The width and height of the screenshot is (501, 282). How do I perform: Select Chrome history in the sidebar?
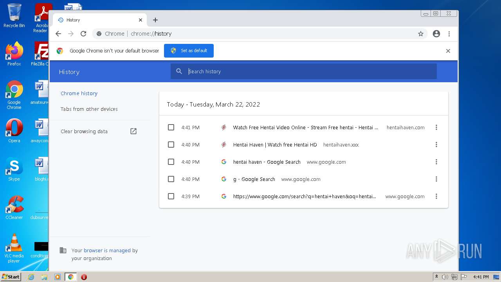[x=79, y=93]
